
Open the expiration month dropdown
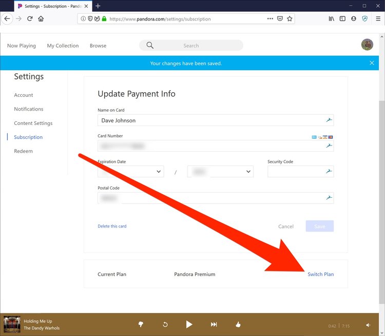pos(130,171)
